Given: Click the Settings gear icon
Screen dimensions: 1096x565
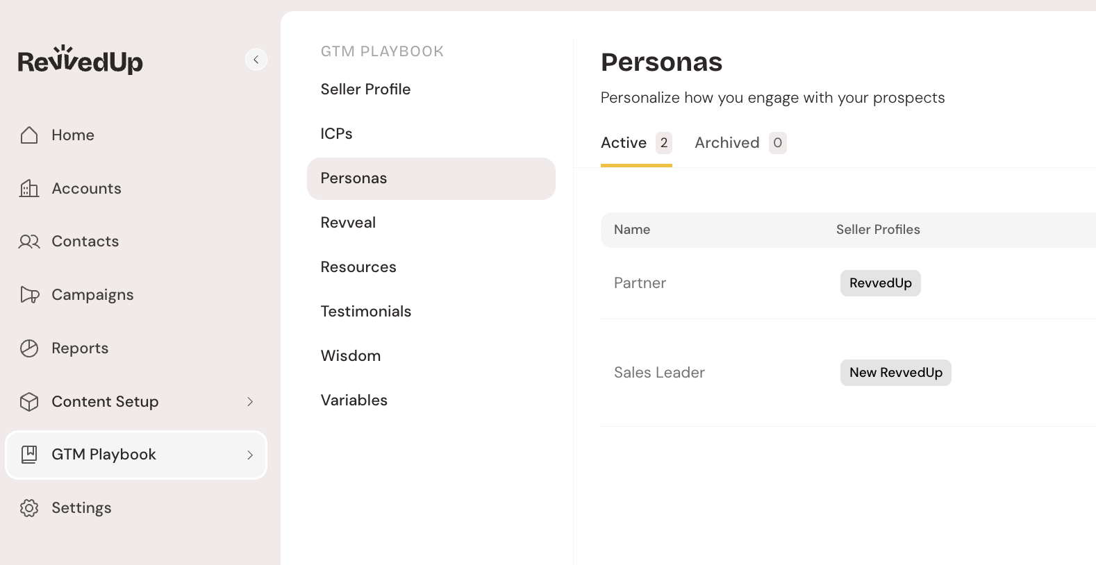Looking at the screenshot, I should click(x=29, y=508).
